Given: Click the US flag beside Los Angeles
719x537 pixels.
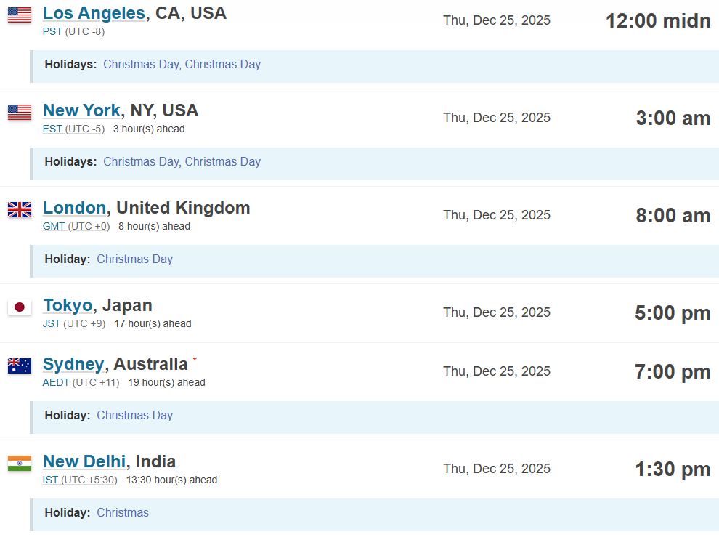Looking at the screenshot, I should coord(20,15).
